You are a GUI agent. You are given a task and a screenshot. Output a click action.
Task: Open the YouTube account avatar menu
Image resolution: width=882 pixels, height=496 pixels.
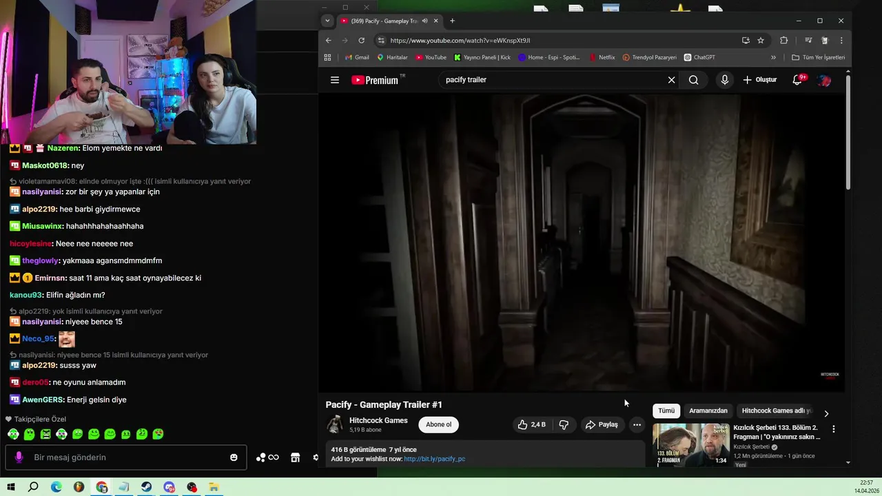823,80
